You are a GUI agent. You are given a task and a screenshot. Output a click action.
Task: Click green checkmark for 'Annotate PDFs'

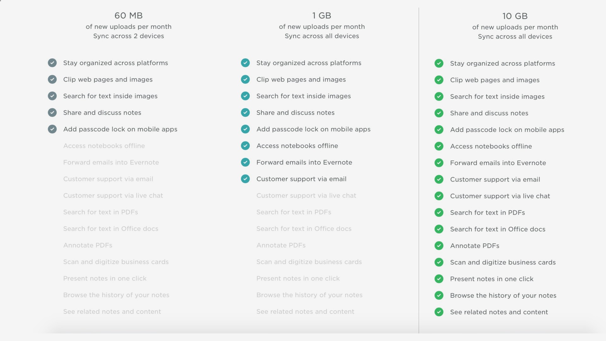click(x=439, y=246)
